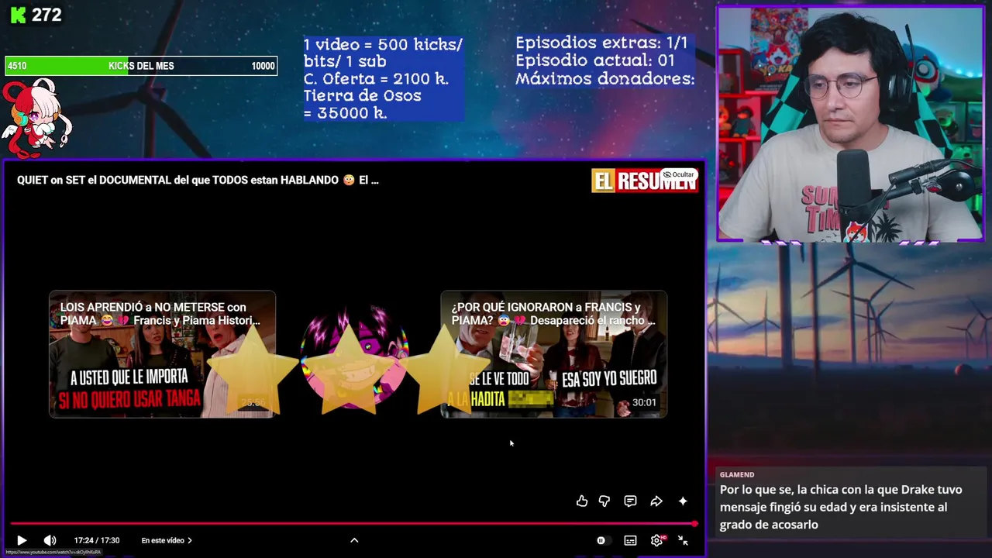Dislike the video with the thumbs down
This screenshot has height=558, width=992.
coord(604,501)
